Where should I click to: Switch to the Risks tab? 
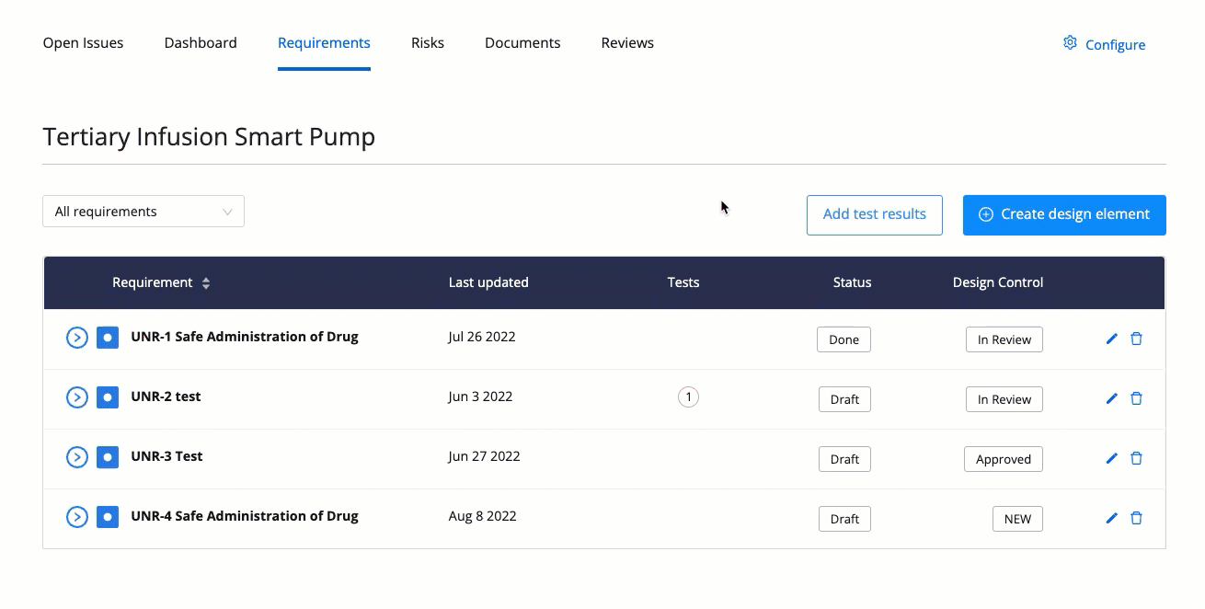(428, 43)
